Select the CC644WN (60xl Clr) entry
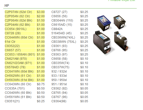 tap(19, 37)
